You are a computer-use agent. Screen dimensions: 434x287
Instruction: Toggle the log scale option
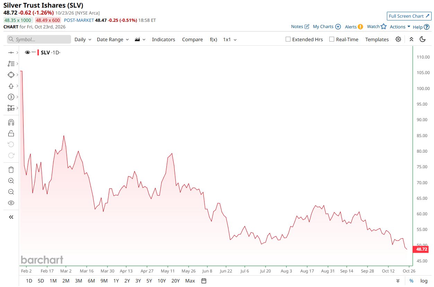click(x=424, y=281)
